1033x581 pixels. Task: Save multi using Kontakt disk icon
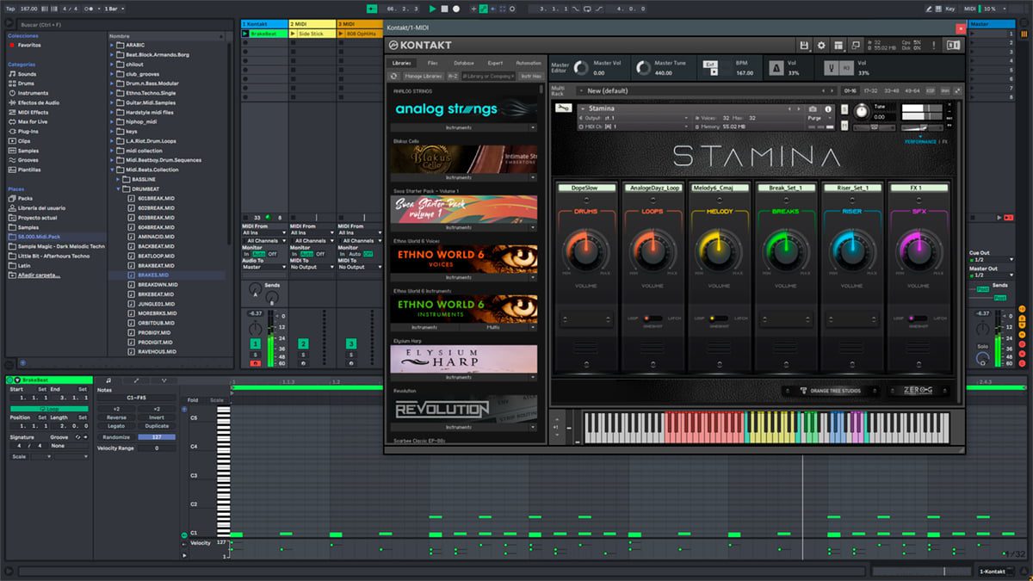(x=804, y=45)
